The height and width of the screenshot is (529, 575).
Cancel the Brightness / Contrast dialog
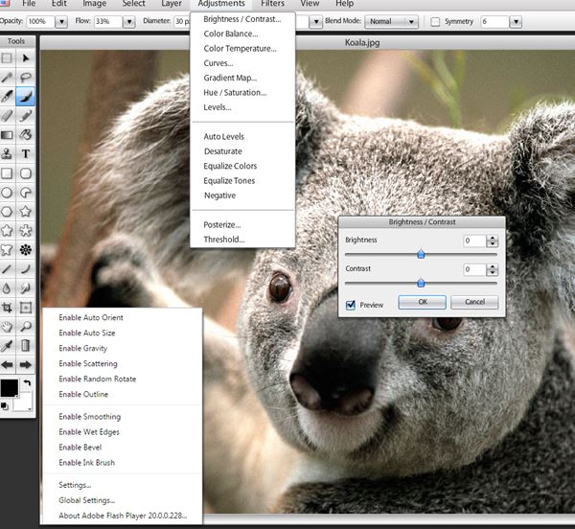click(x=474, y=302)
